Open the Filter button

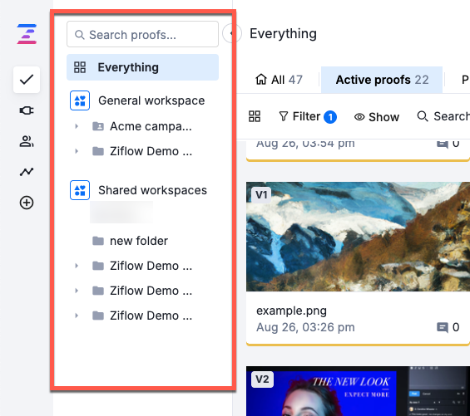click(x=308, y=116)
